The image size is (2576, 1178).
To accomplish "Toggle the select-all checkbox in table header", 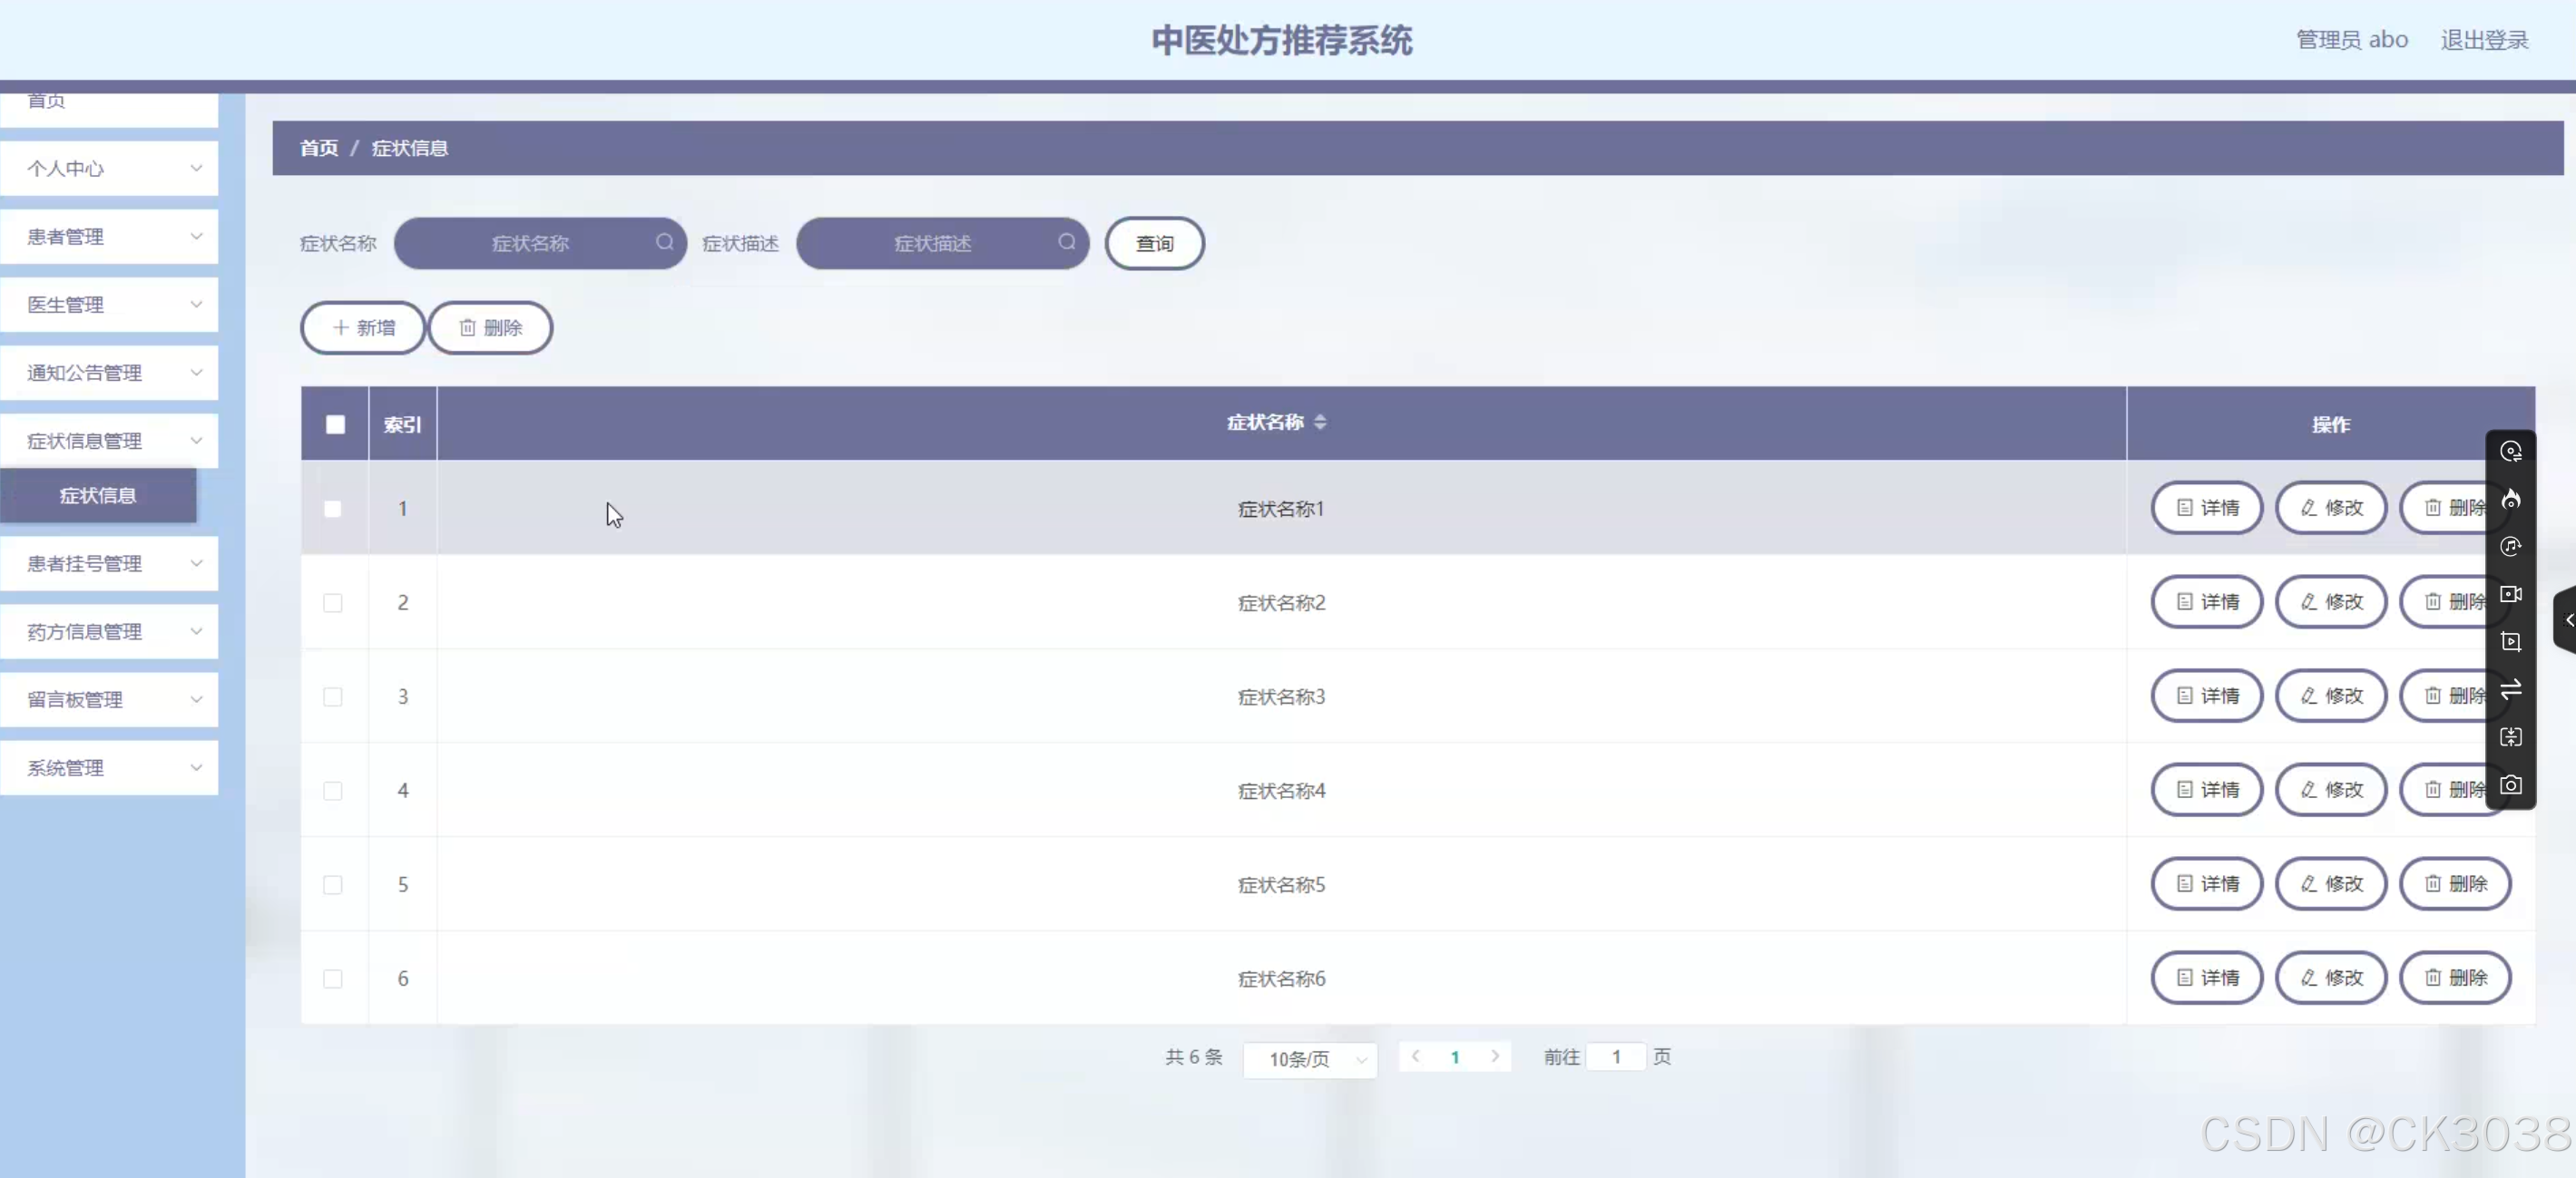I will 335,424.
